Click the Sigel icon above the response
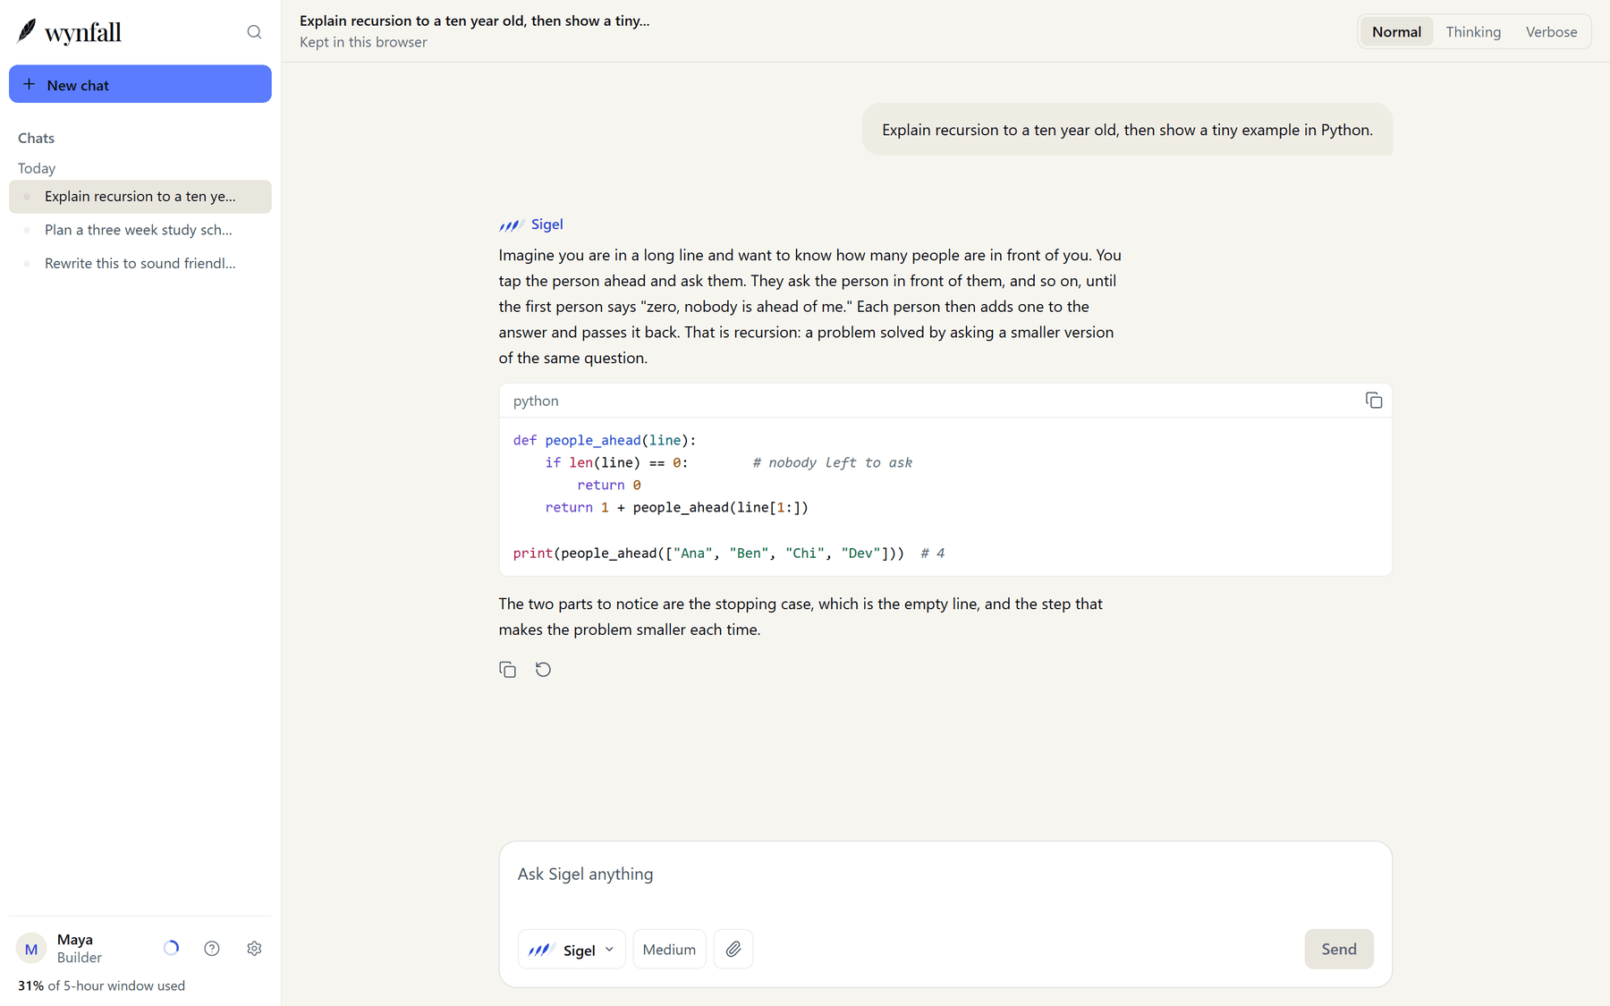The image size is (1610, 1006). coord(510,224)
